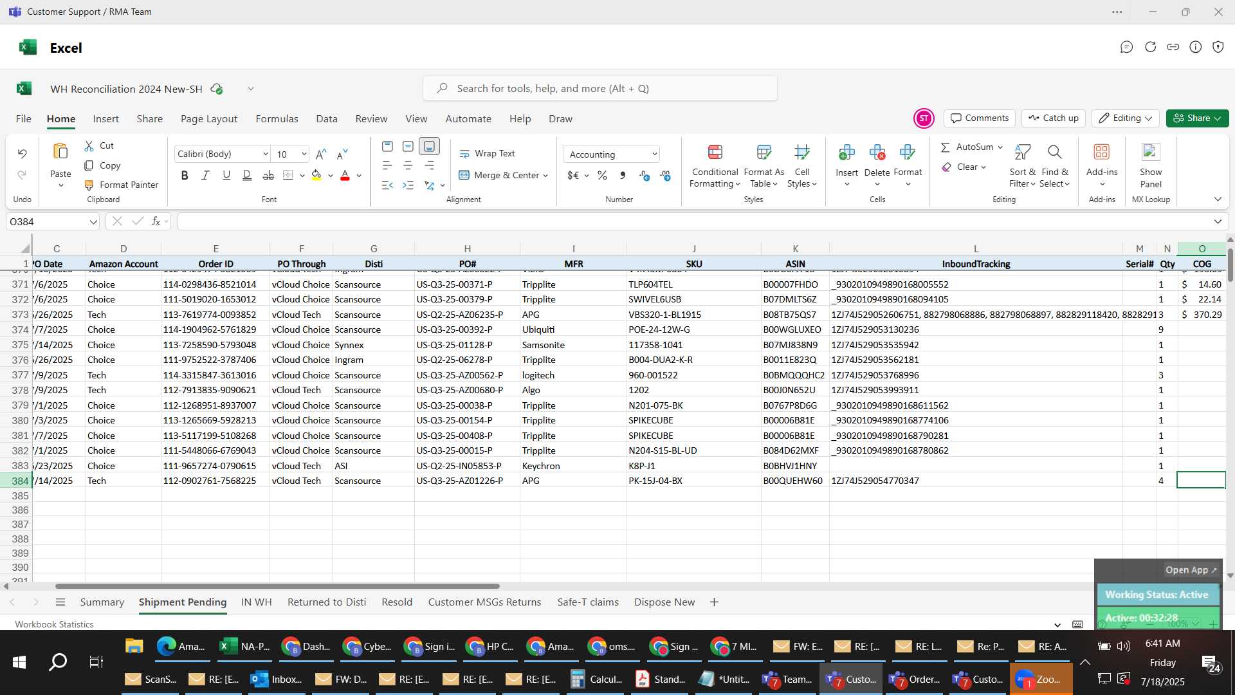Switch to the Returned to Disti sheet
This screenshot has width=1235, height=695.
point(327,602)
